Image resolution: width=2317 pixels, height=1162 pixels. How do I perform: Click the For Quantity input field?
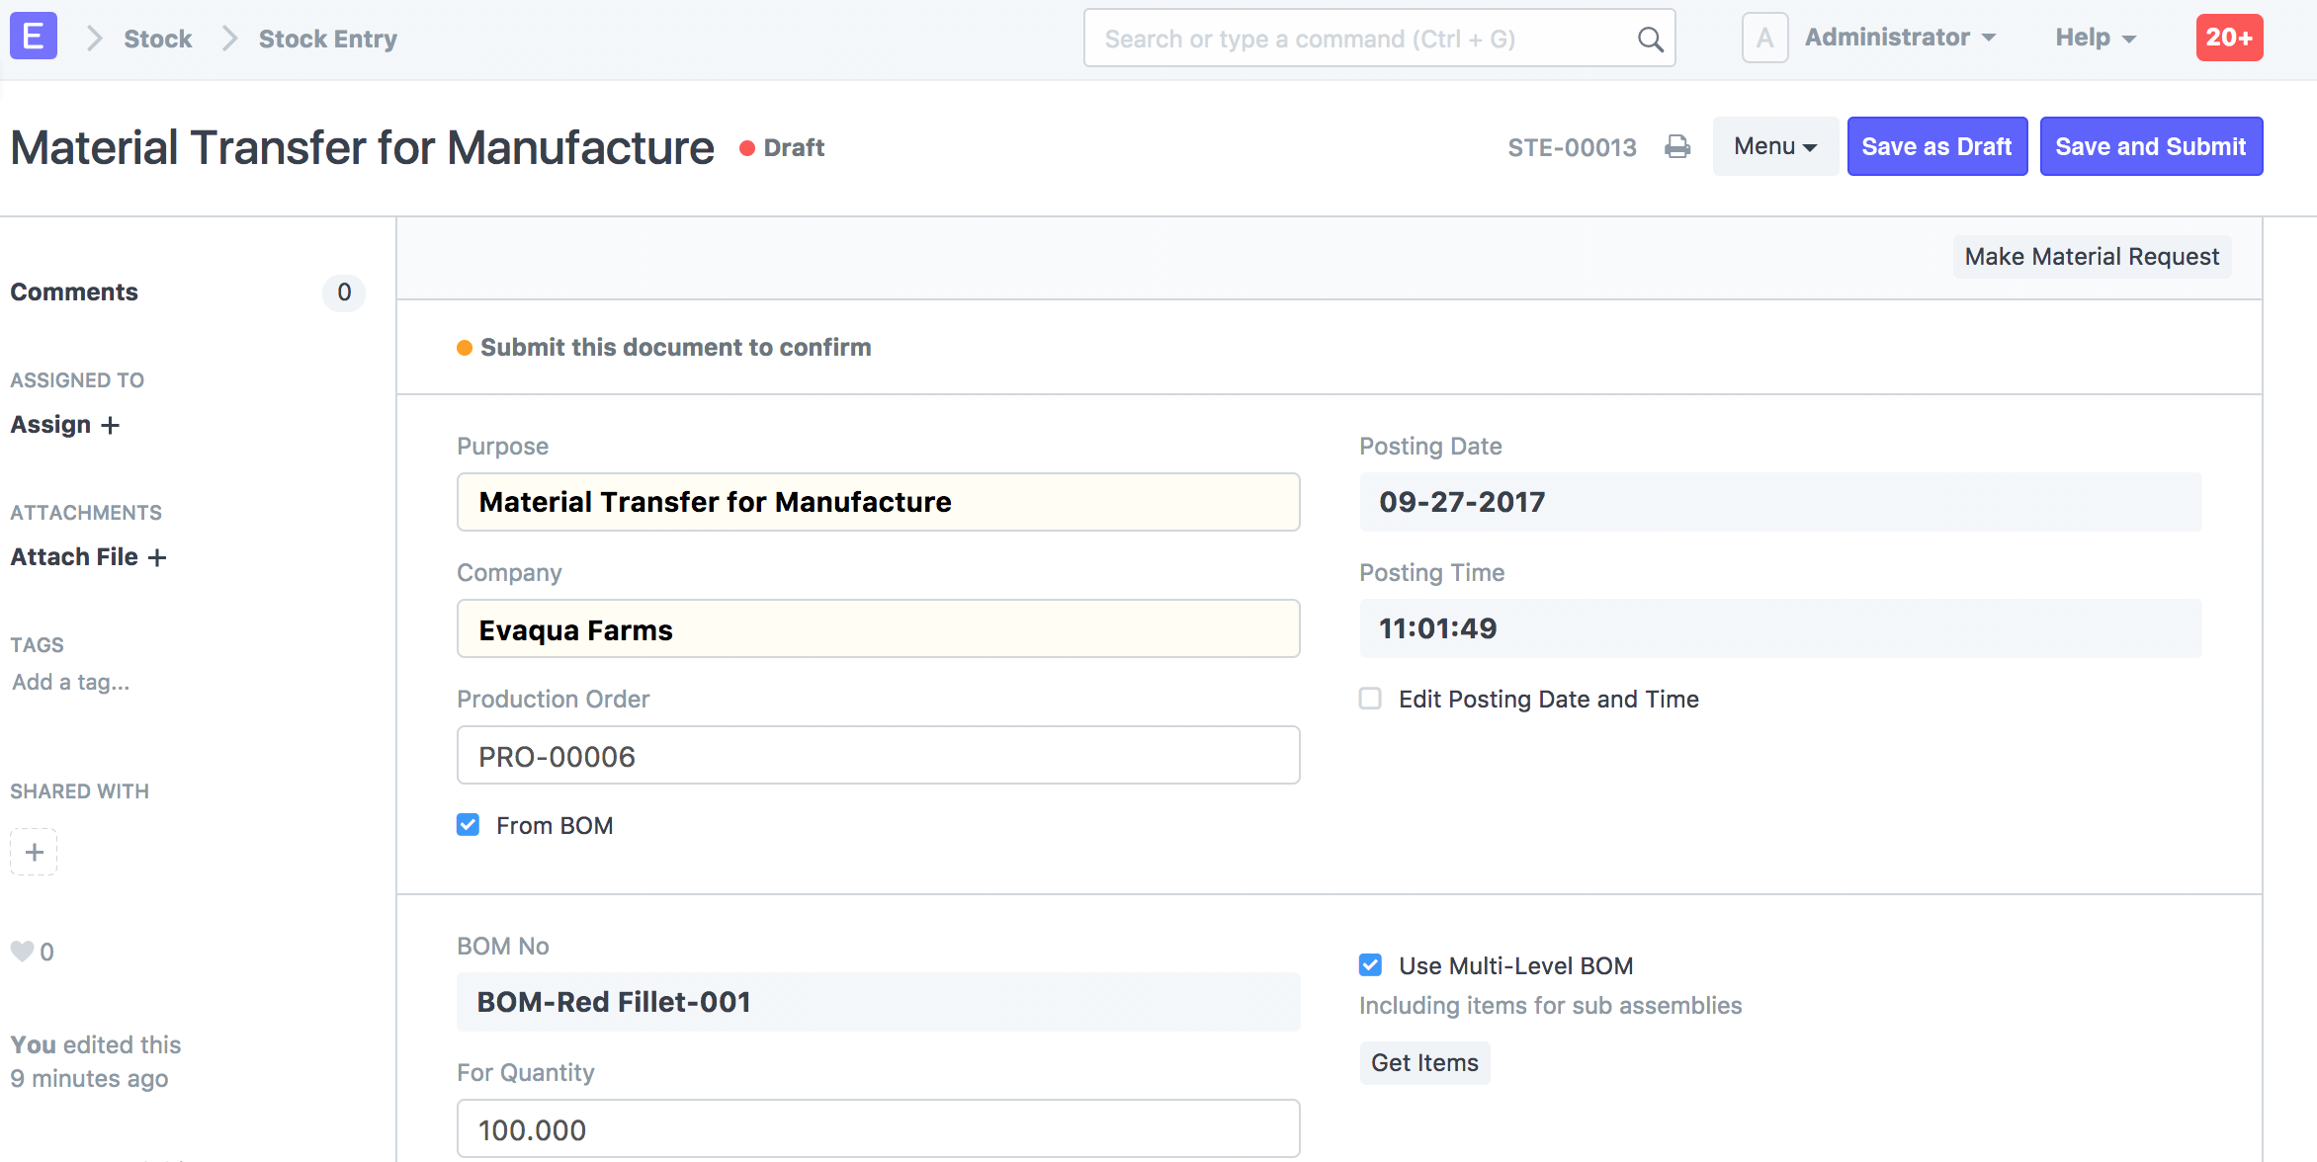click(x=878, y=1127)
